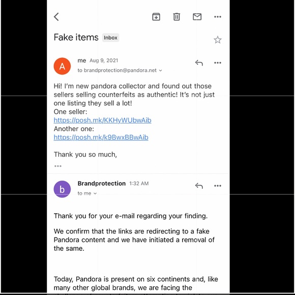
Task: Tap the purple b Brandprotection avatar
Action: (62, 189)
